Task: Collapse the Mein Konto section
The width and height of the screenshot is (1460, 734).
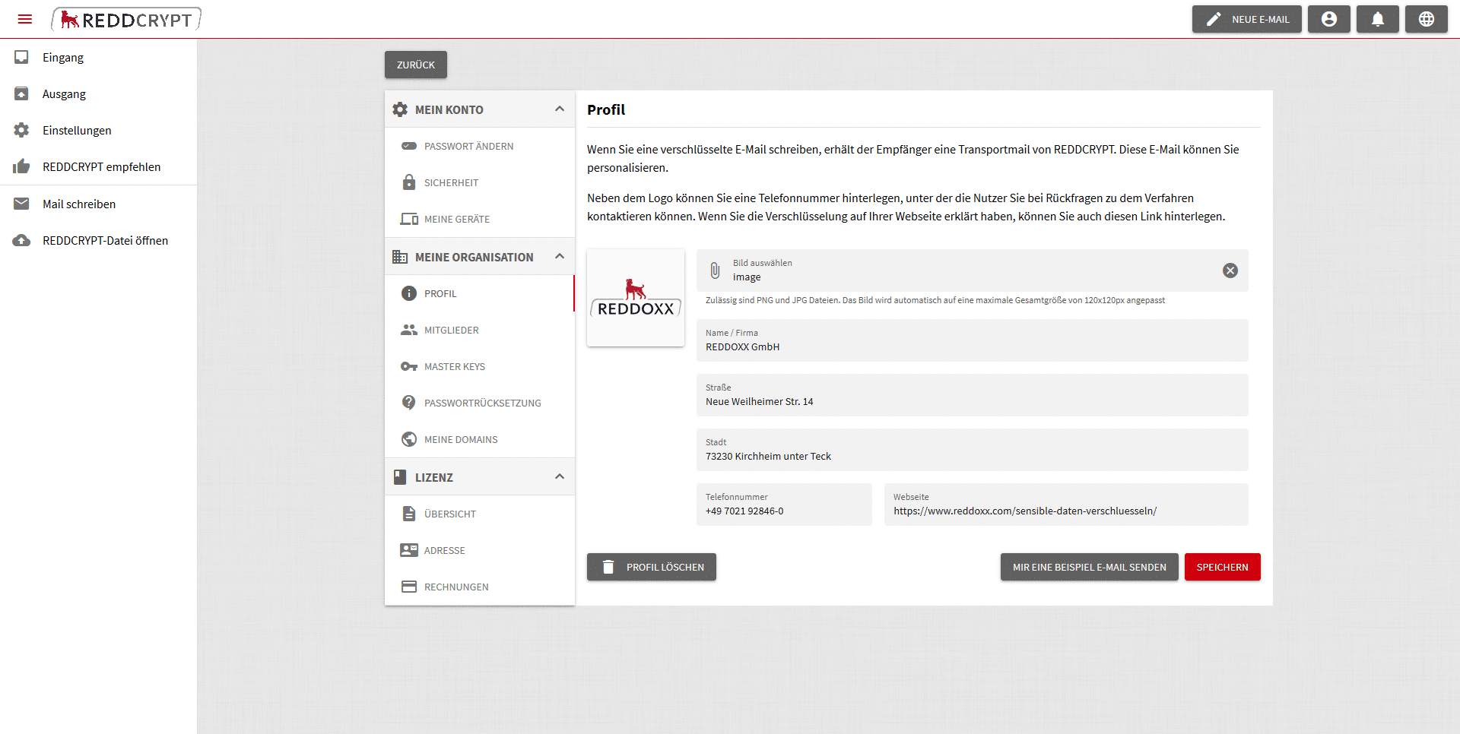Action: click(x=560, y=109)
